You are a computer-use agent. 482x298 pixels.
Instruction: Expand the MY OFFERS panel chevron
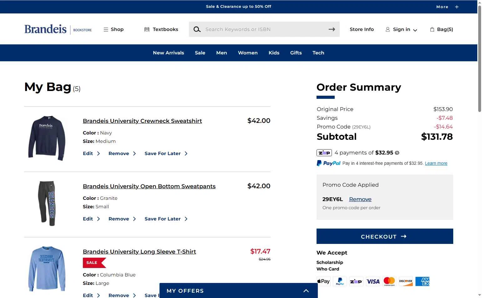coord(306,291)
